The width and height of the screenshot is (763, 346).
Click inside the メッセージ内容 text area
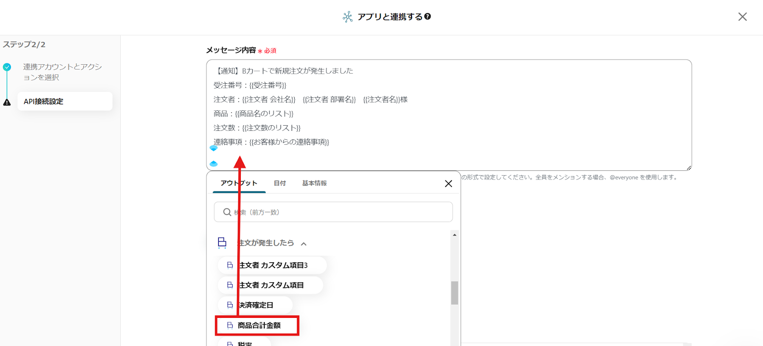click(x=449, y=115)
